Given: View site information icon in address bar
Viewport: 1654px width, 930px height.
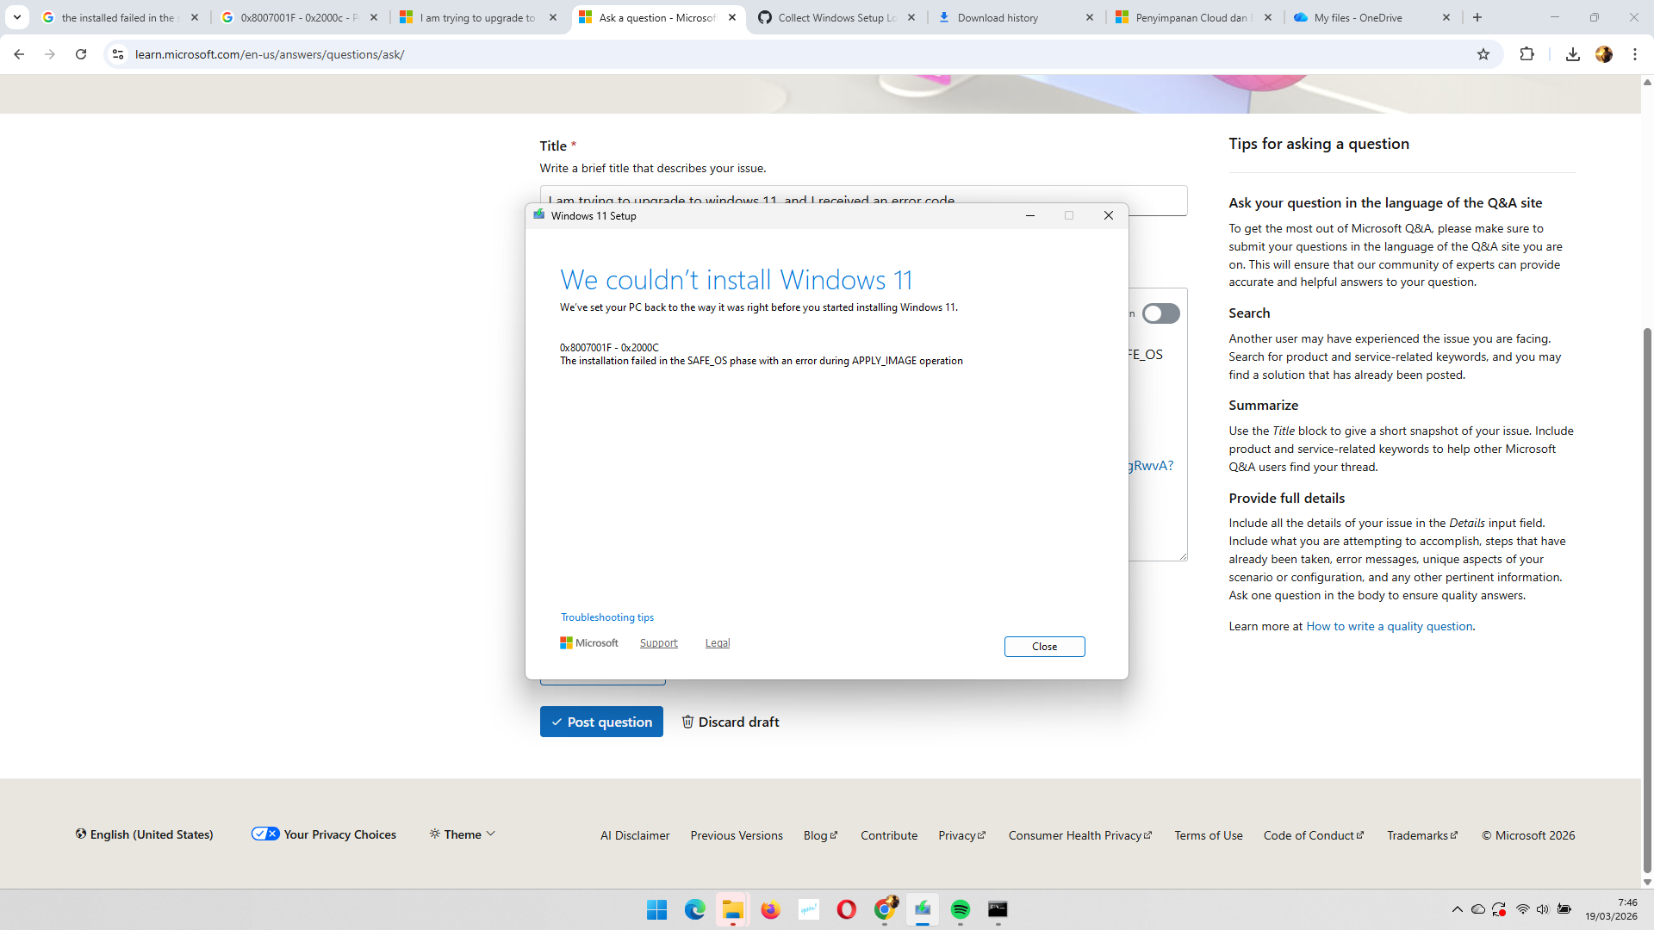Looking at the screenshot, I should [x=118, y=54].
